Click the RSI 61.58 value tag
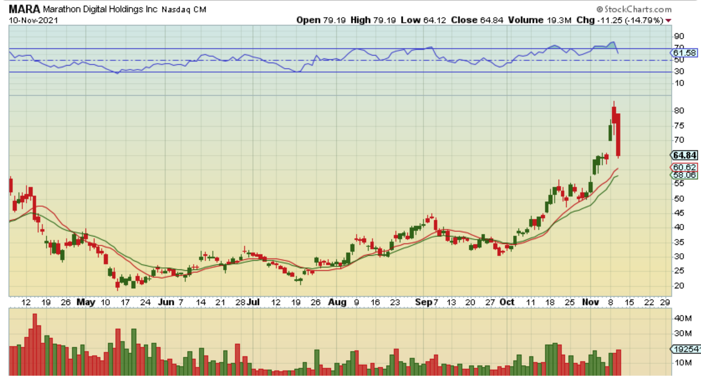This screenshot has width=701, height=376. pos(684,53)
